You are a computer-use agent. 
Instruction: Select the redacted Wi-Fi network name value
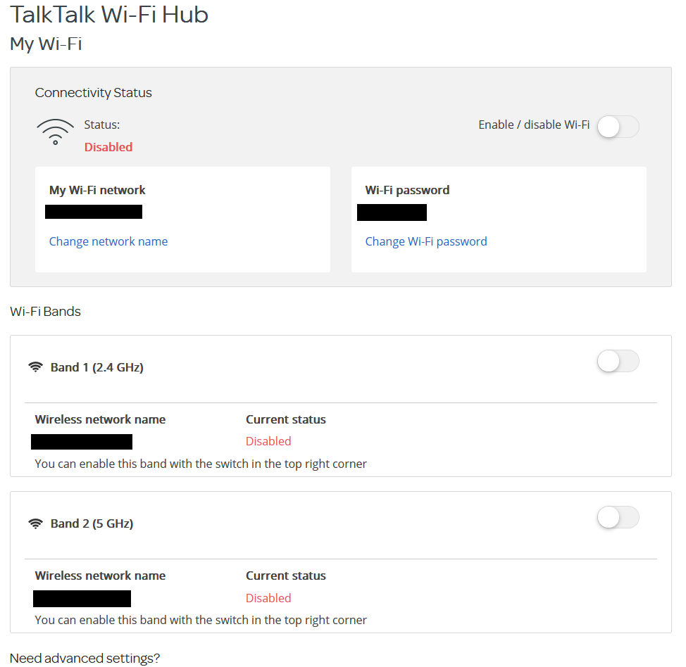pos(93,211)
